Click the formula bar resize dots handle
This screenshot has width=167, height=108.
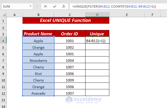[x=37, y=6]
